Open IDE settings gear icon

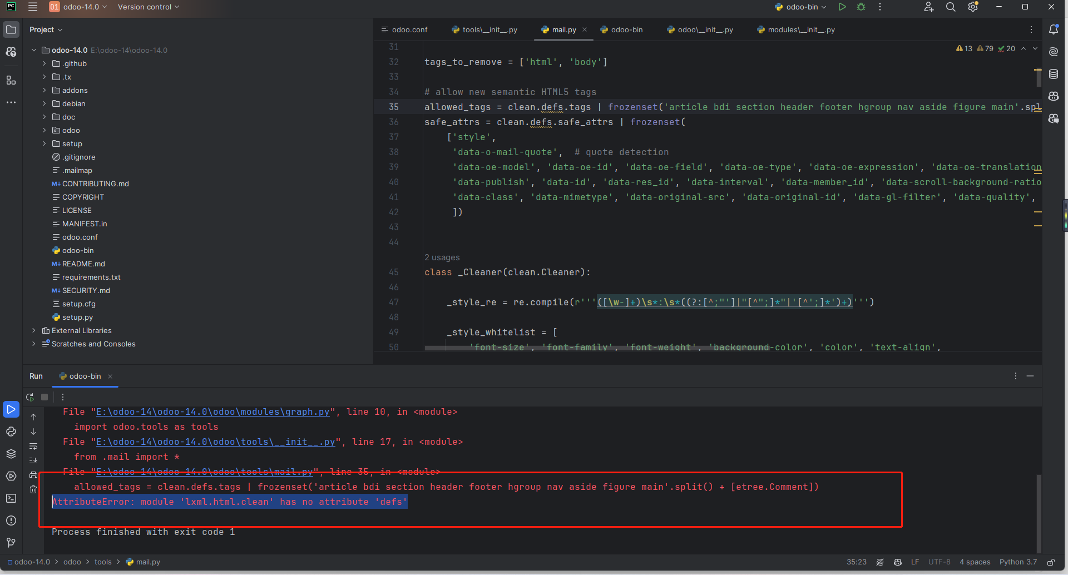click(973, 7)
